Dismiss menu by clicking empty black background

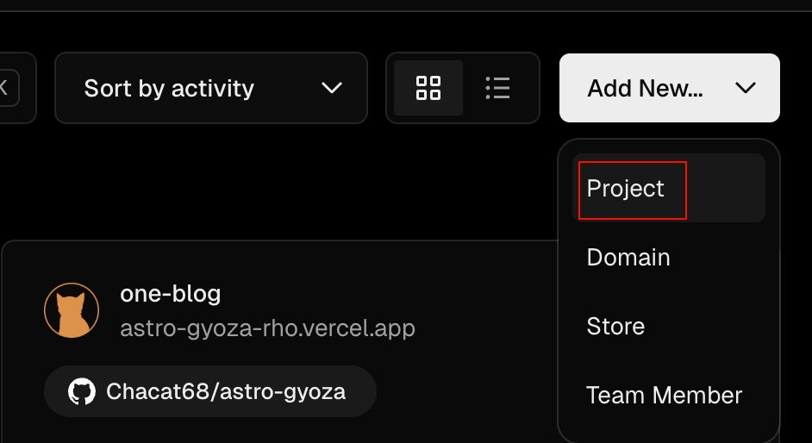point(310,186)
